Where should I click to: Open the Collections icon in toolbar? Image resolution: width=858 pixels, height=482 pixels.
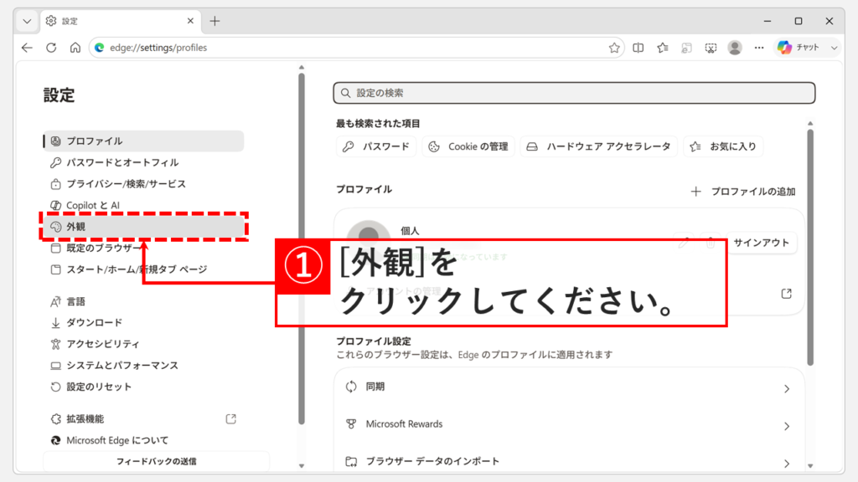pos(686,48)
